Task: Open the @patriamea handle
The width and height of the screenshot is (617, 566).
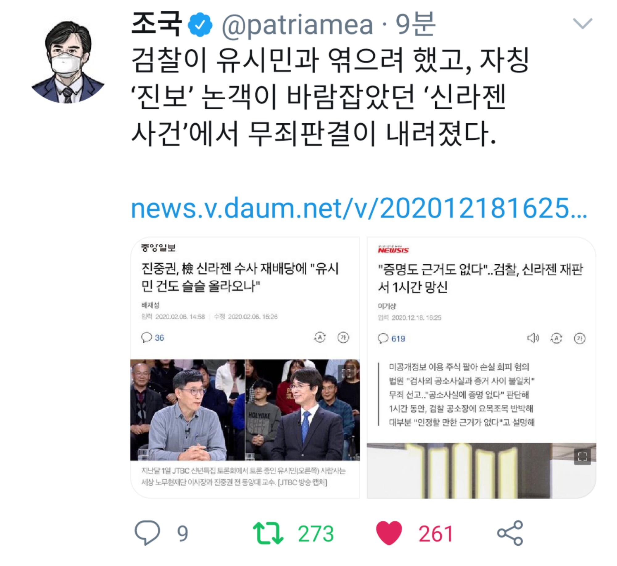Action: [297, 25]
